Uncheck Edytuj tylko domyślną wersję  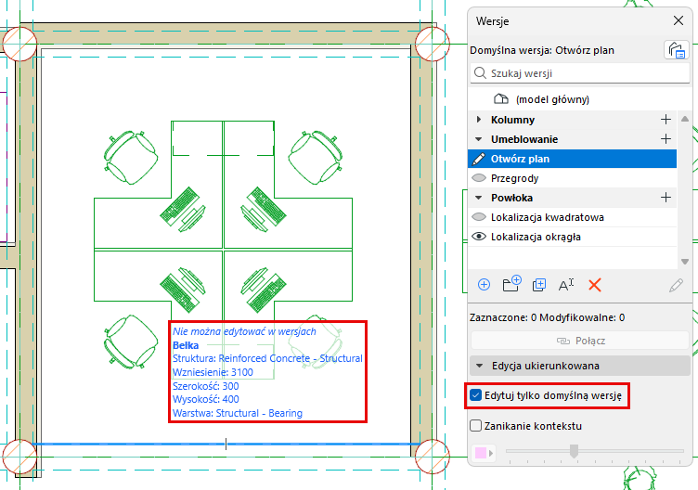coord(476,395)
